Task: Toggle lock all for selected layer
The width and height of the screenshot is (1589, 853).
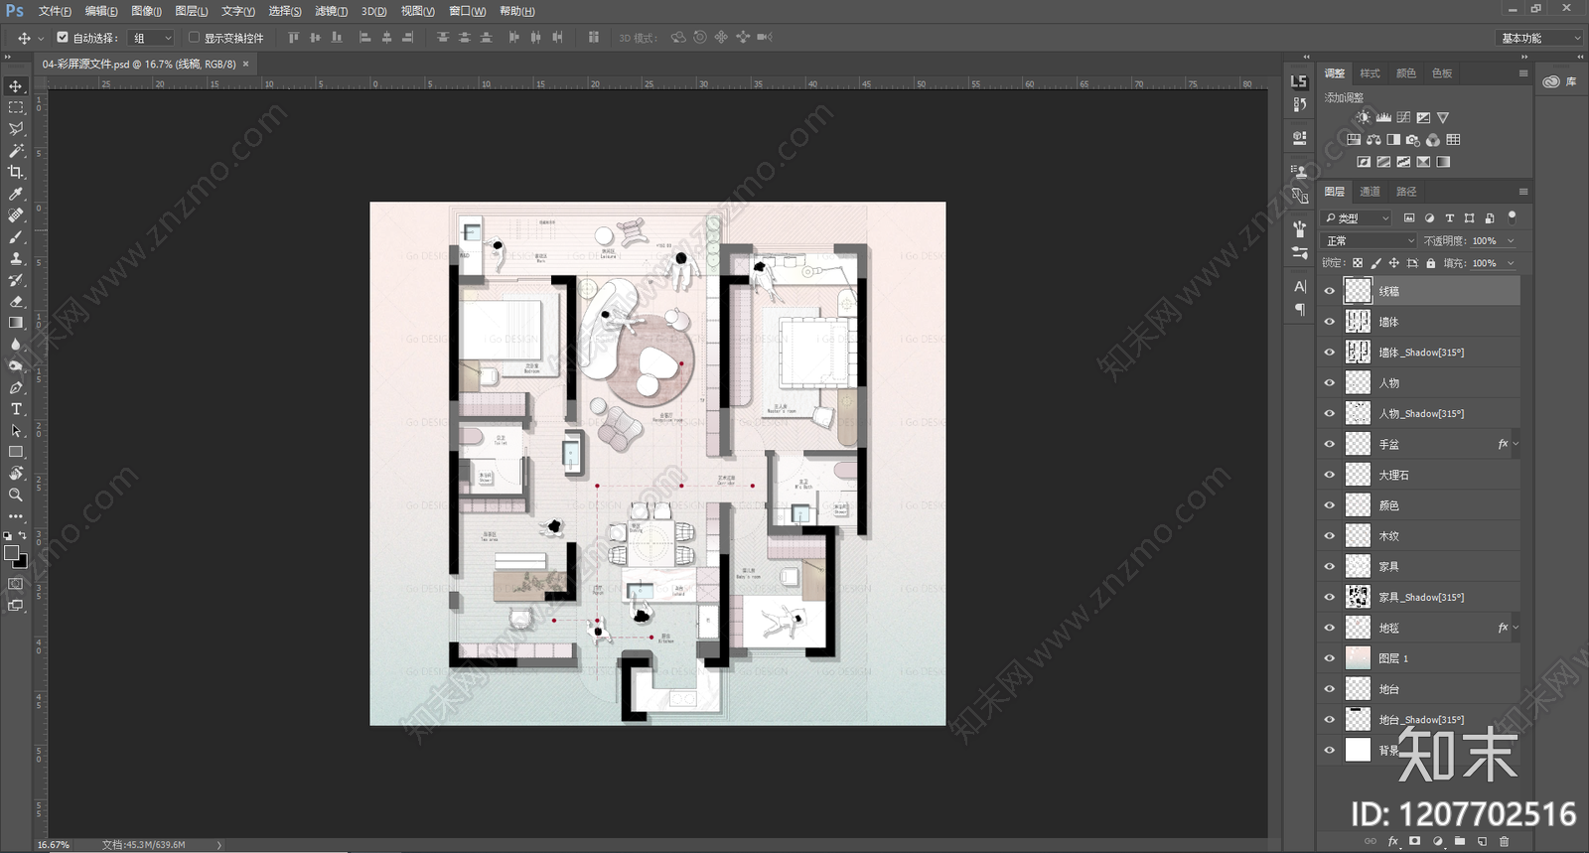Action: pyautogui.click(x=1430, y=263)
